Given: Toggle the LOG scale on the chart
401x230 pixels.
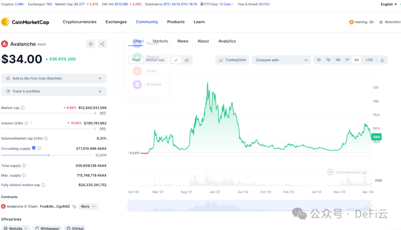Looking at the screenshot, I should pos(369,60).
